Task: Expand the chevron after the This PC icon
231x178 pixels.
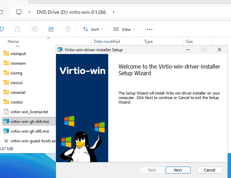Action: (29, 12)
